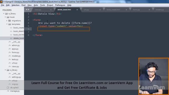Open the Project menu
The height and width of the screenshot is (95, 169).
point(50,5)
